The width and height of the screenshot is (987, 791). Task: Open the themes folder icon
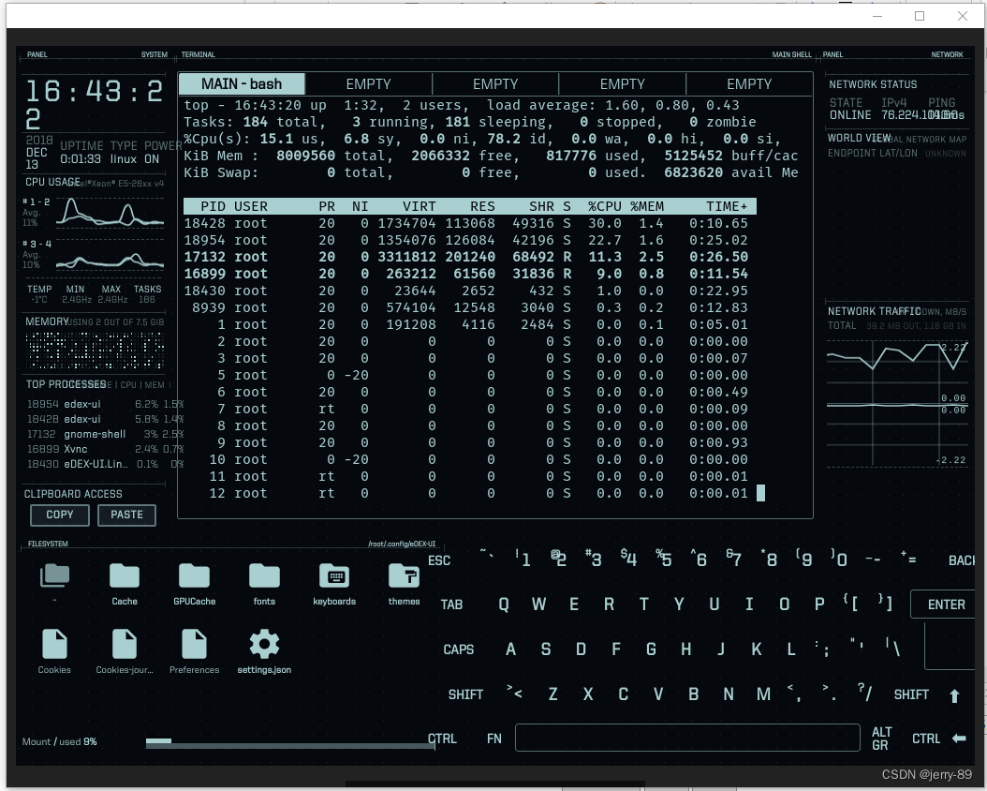pos(404,575)
